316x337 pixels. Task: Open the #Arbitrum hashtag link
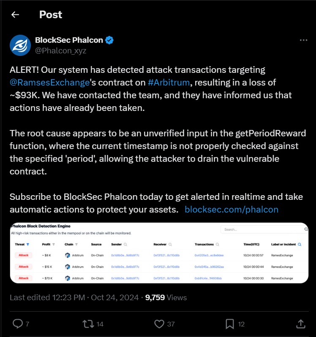[x=169, y=83]
